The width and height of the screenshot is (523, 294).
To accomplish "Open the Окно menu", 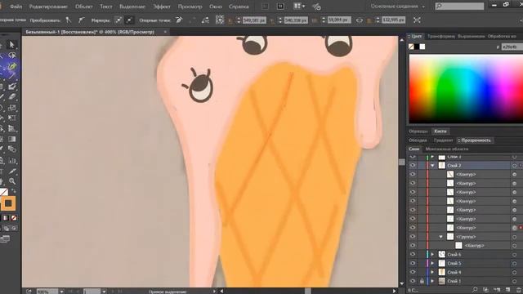I will coord(216,7).
